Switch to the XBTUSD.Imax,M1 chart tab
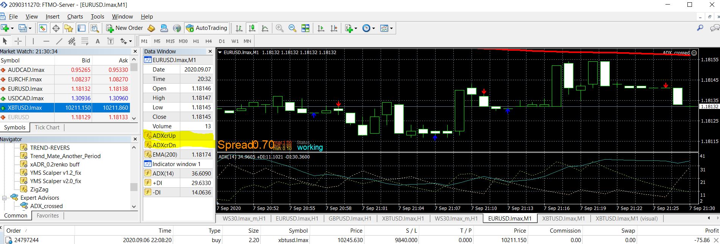This screenshot has height=244, width=720. [563, 218]
